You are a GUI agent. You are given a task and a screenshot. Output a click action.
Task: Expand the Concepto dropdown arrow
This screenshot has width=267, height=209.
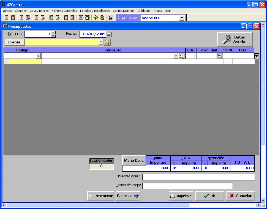[176, 56]
